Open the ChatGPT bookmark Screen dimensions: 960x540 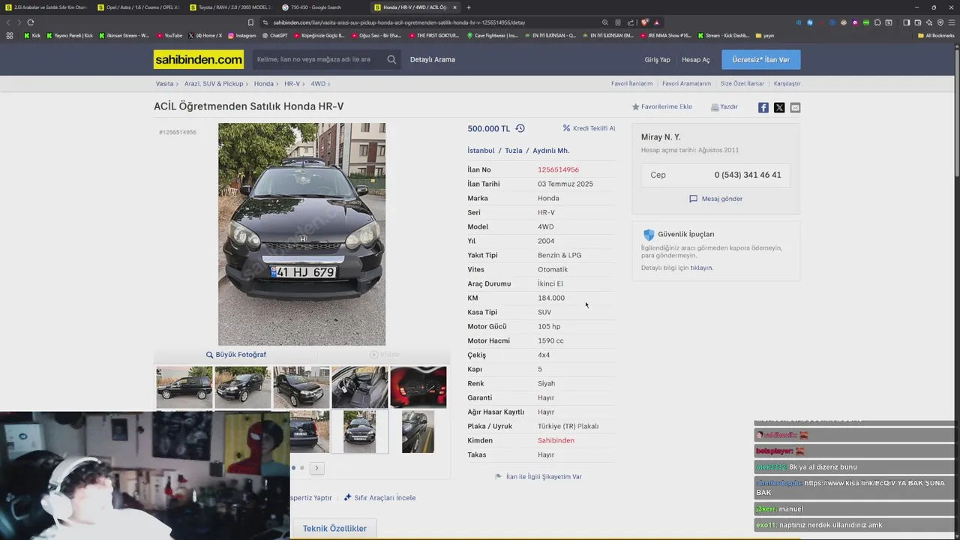274,35
